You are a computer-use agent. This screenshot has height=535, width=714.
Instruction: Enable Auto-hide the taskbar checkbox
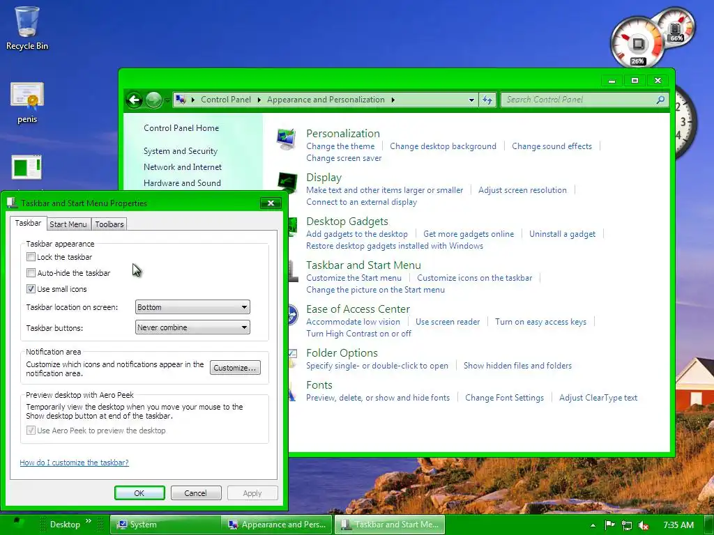pos(31,273)
